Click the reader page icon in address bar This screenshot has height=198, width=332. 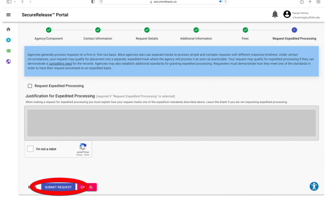[101, 2]
